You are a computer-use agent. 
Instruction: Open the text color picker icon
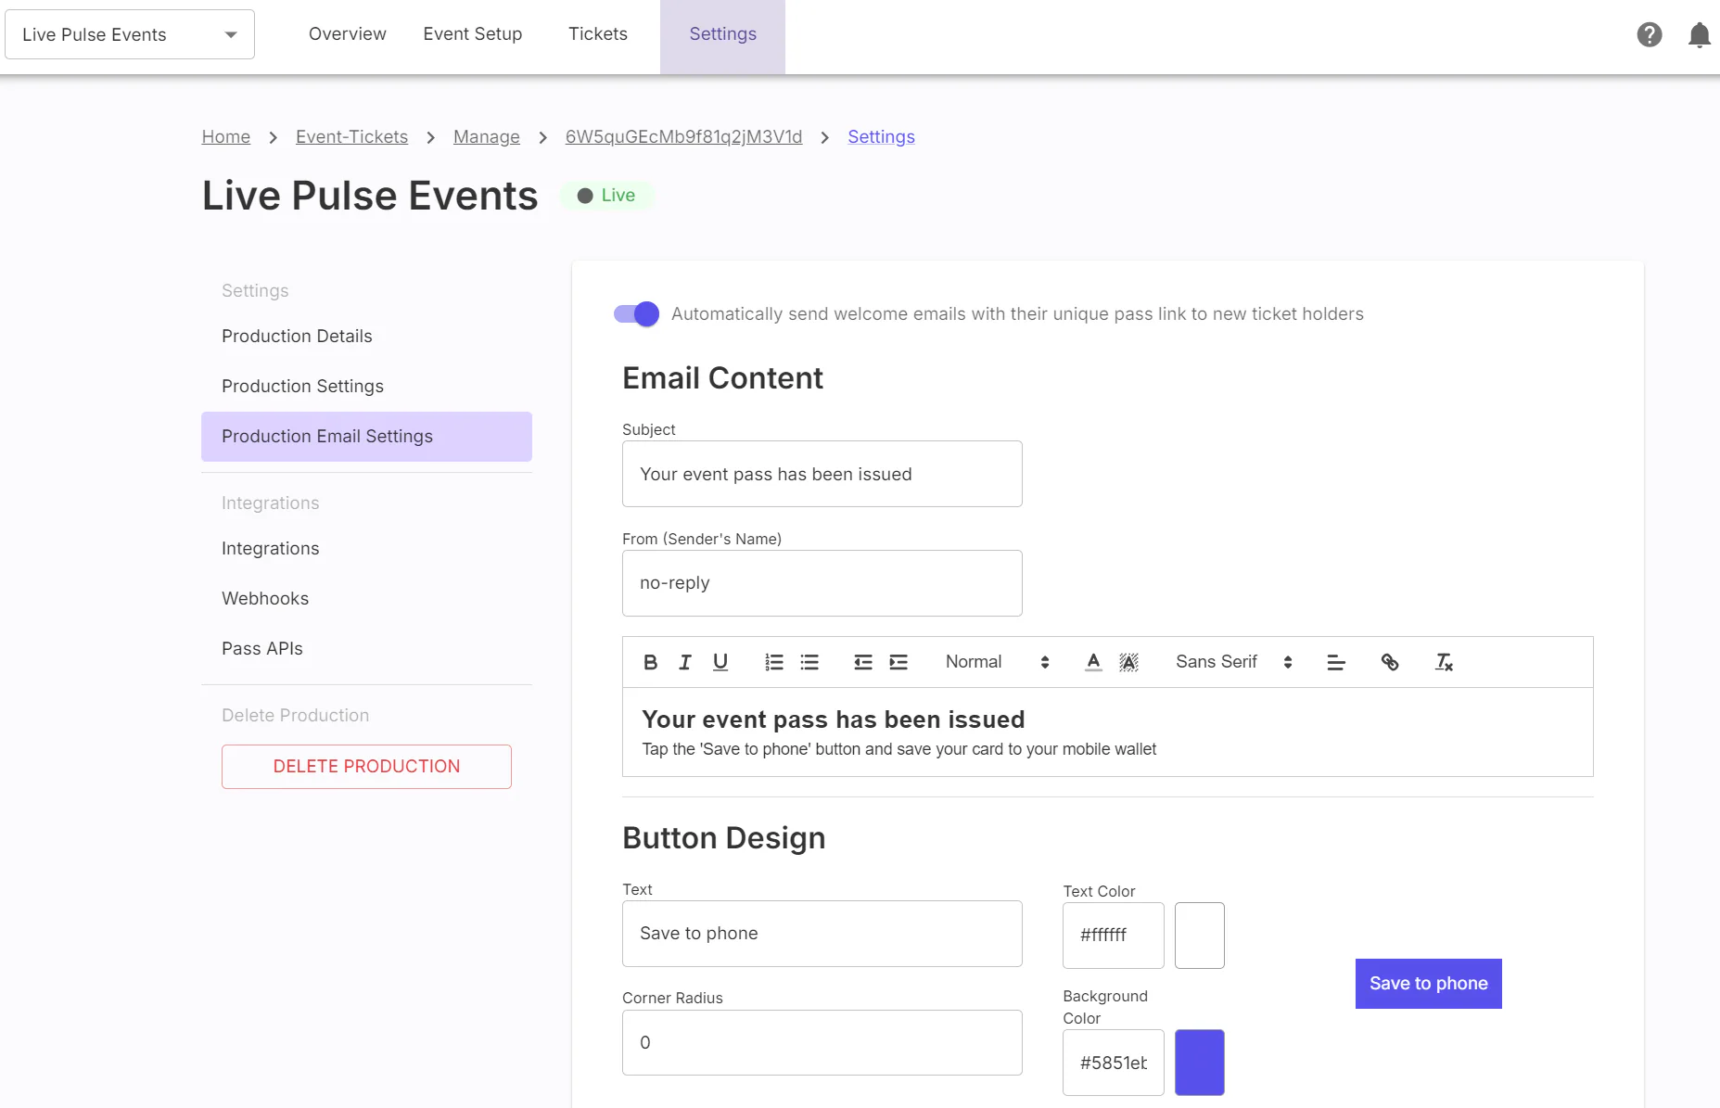(x=1093, y=662)
